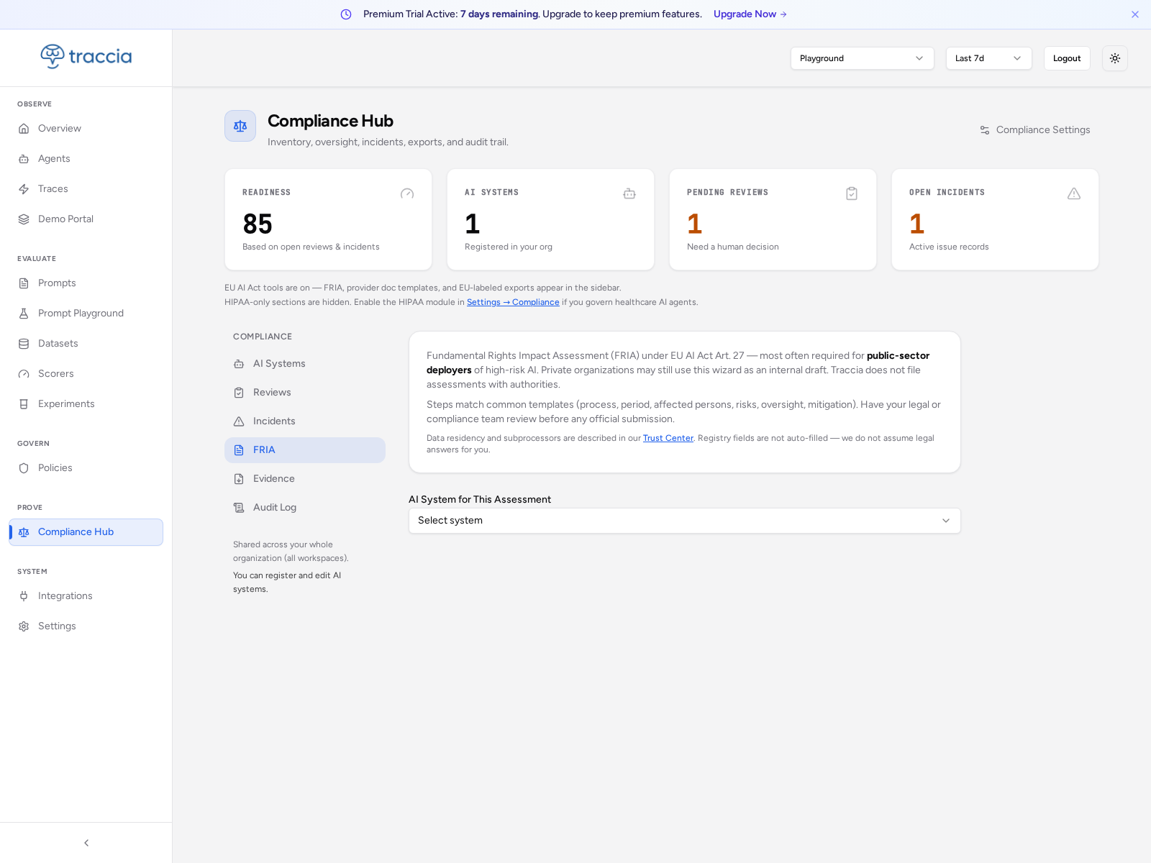Screen dimensions: 1151x863
Task: Click the Logout button
Action: (x=1067, y=58)
